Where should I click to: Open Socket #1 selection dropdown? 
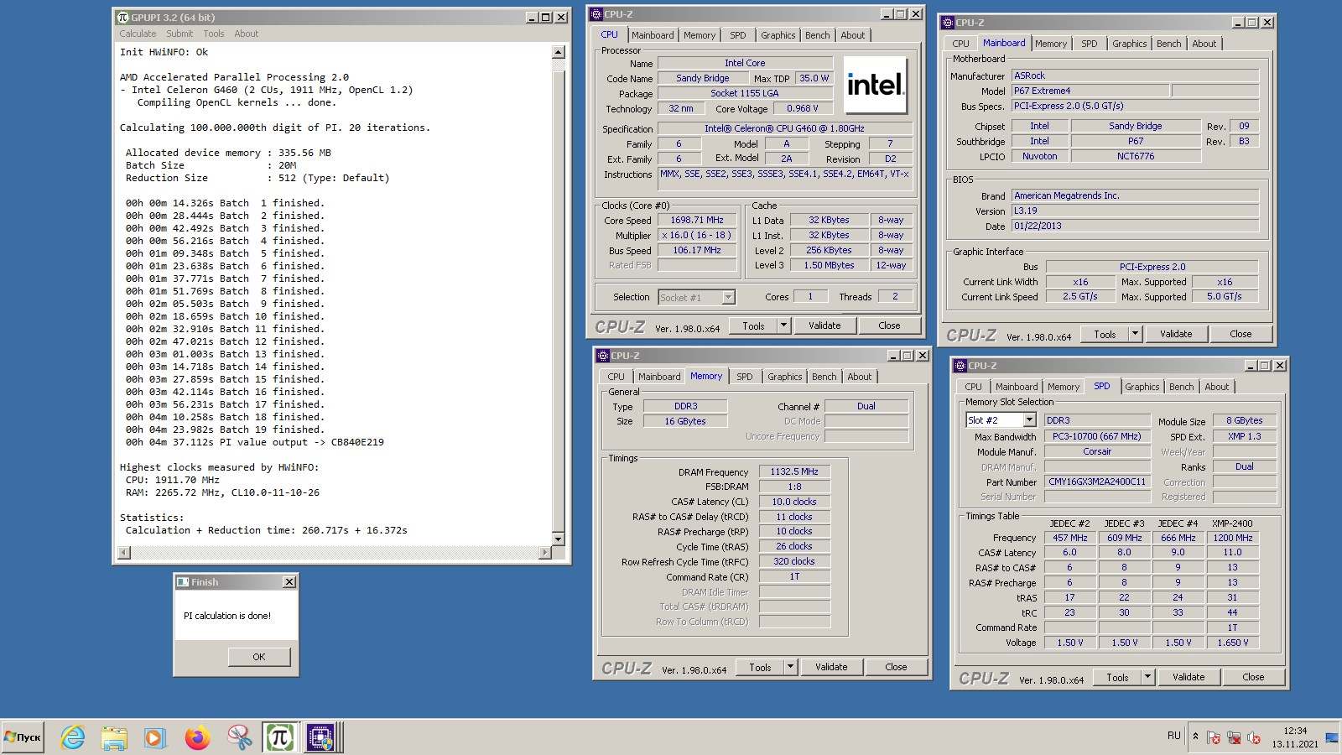point(728,297)
